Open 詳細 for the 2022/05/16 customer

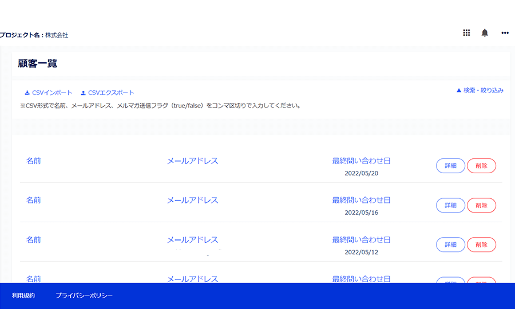click(450, 205)
